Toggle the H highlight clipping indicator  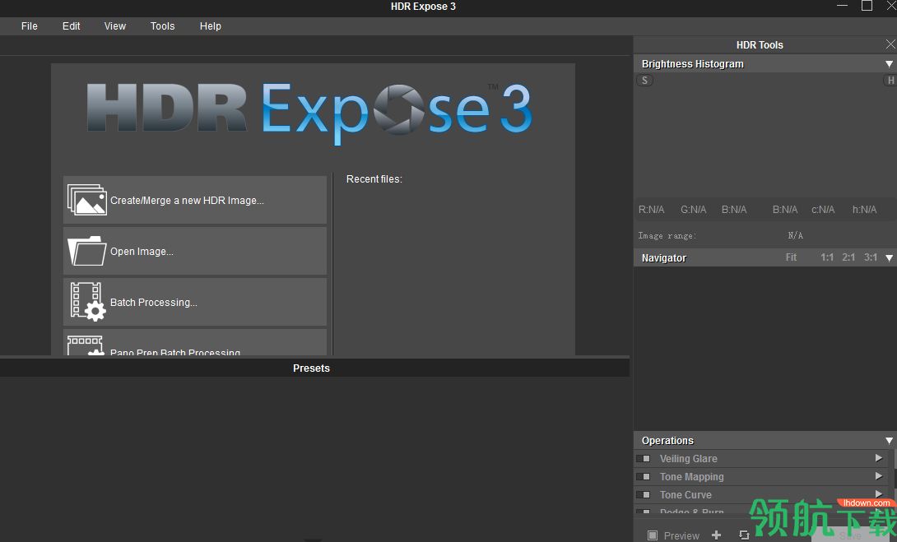890,81
